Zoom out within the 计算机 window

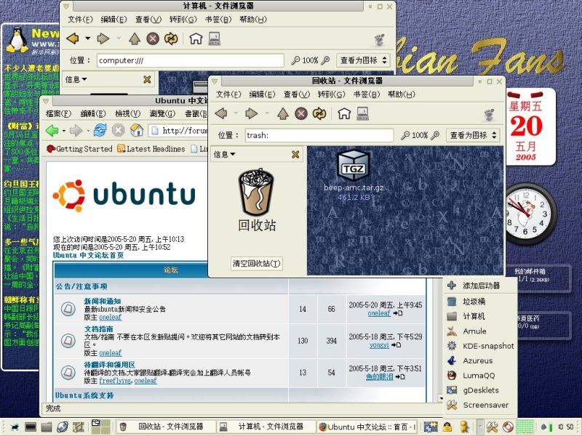coord(295,60)
